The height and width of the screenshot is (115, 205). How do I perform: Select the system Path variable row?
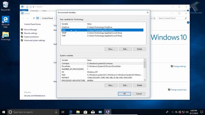(102, 75)
